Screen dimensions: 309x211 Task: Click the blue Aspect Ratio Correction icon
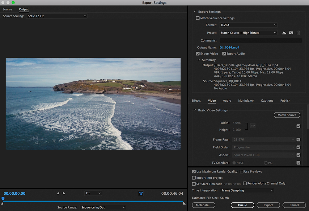[141, 193]
